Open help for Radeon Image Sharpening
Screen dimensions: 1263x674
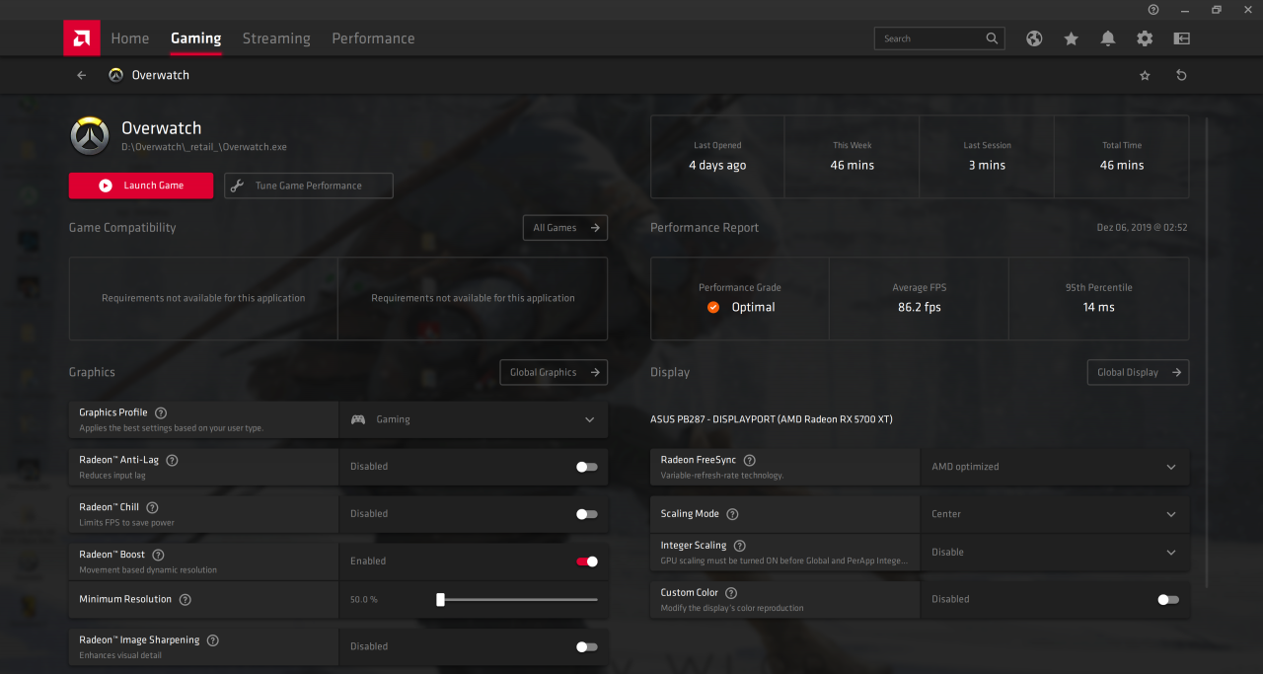pos(212,640)
